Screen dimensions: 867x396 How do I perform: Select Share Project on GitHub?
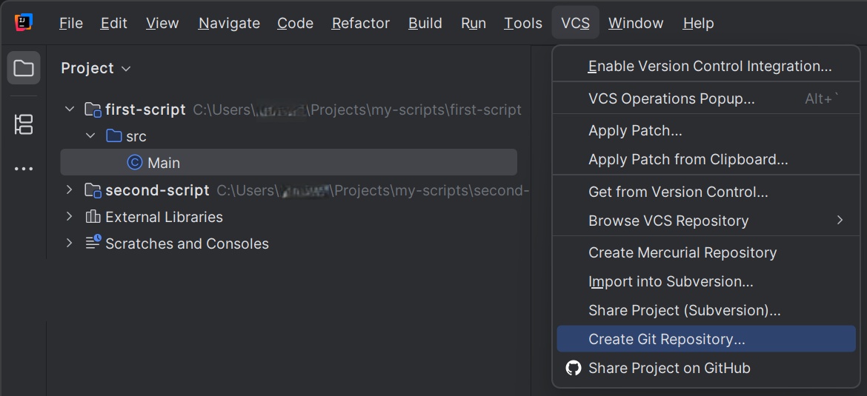tap(706, 368)
